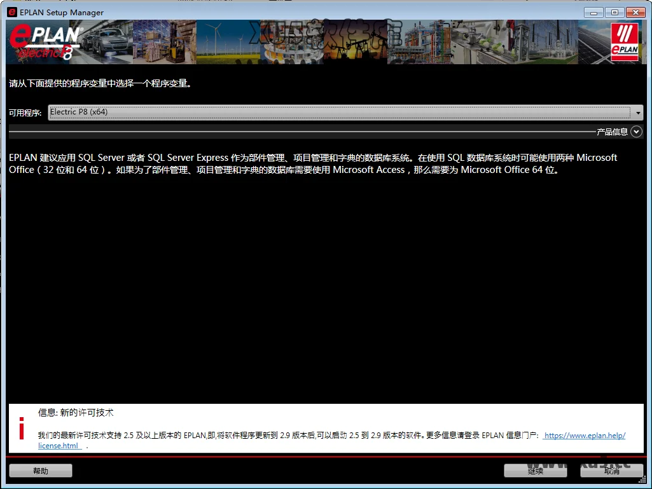This screenshot has width=652, height=489.
Task: Expand the 产品信息 section with the round chevron
Action: [636, 132]
